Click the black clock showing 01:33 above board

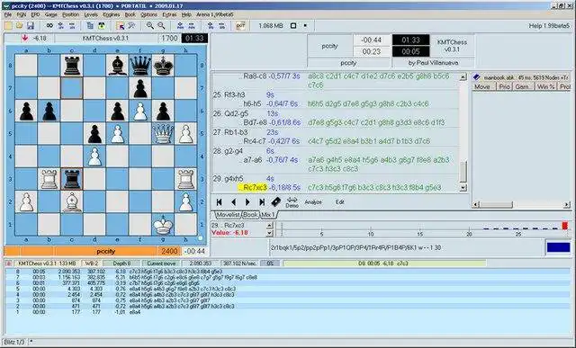(194, 38)
